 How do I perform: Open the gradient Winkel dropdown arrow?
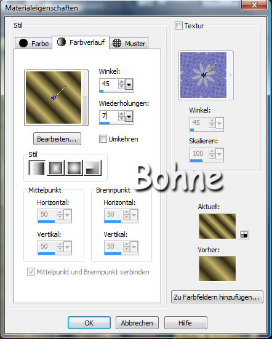[x=129, y=84]
